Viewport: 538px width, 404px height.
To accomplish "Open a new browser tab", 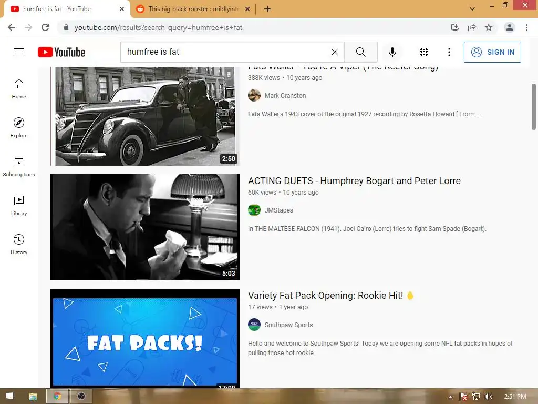I will point(267,9).
